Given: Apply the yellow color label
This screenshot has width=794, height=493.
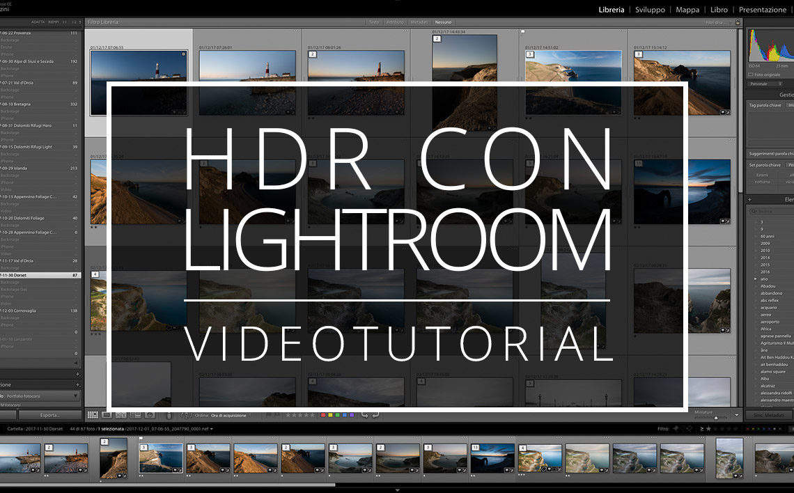Looking at the screenshot, I should pyautogui.click(x=331, y=415).
